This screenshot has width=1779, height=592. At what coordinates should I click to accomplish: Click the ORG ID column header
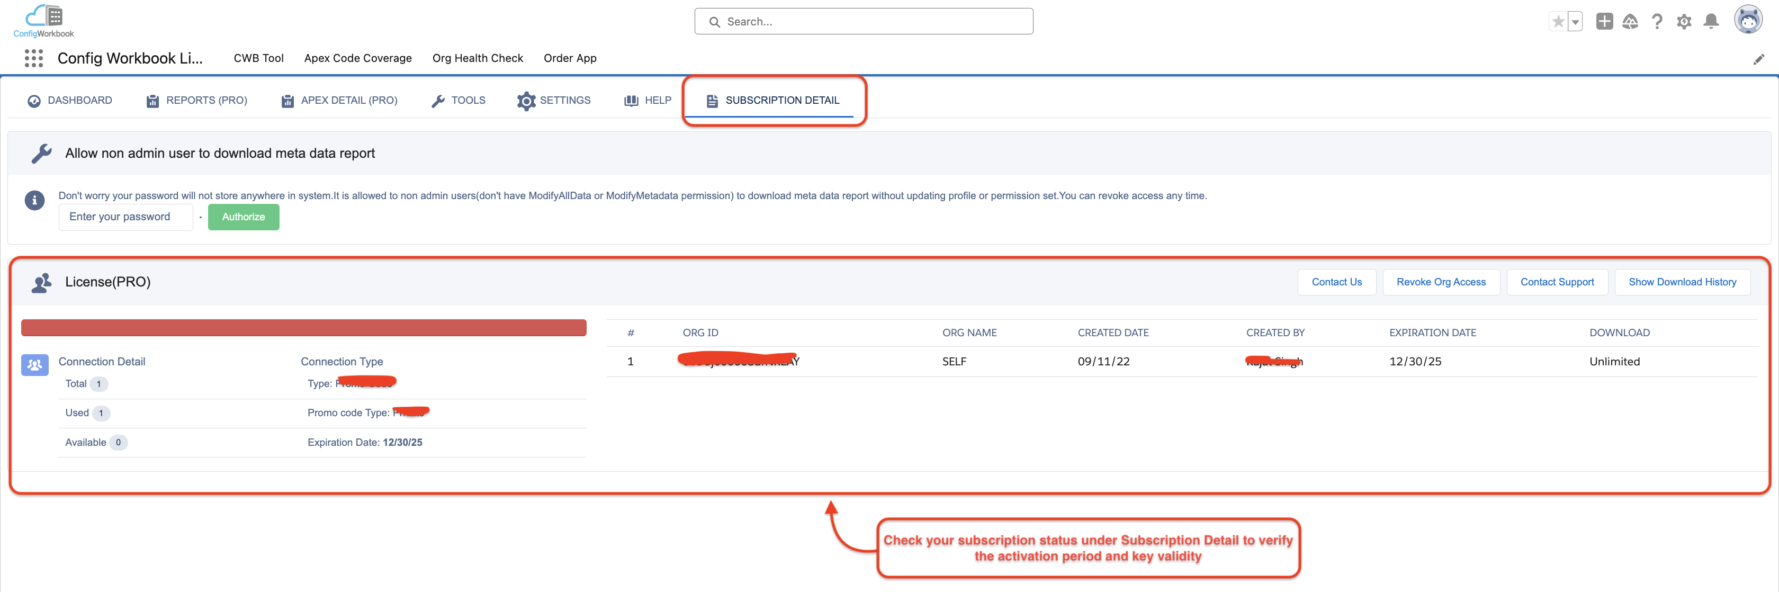tap(700, 333)
